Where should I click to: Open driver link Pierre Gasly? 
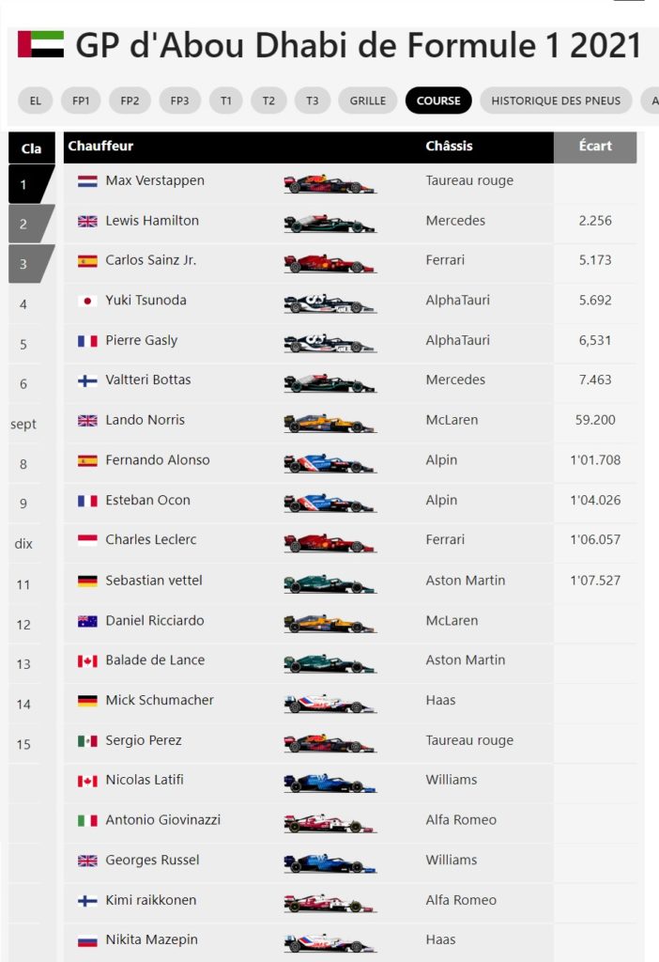click(142, 340)
